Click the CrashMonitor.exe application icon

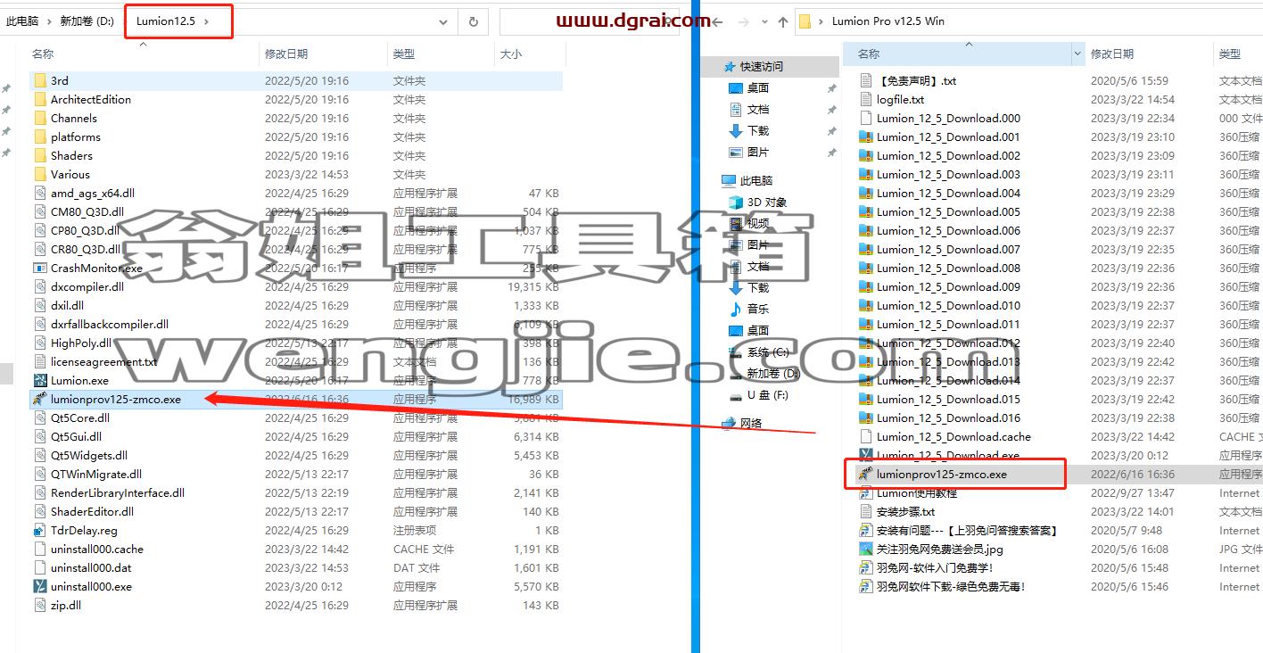[39, 268]
